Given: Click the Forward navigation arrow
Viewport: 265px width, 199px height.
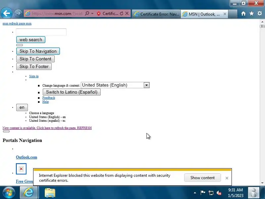Looking at the screenshot, I should pos(18,13).
